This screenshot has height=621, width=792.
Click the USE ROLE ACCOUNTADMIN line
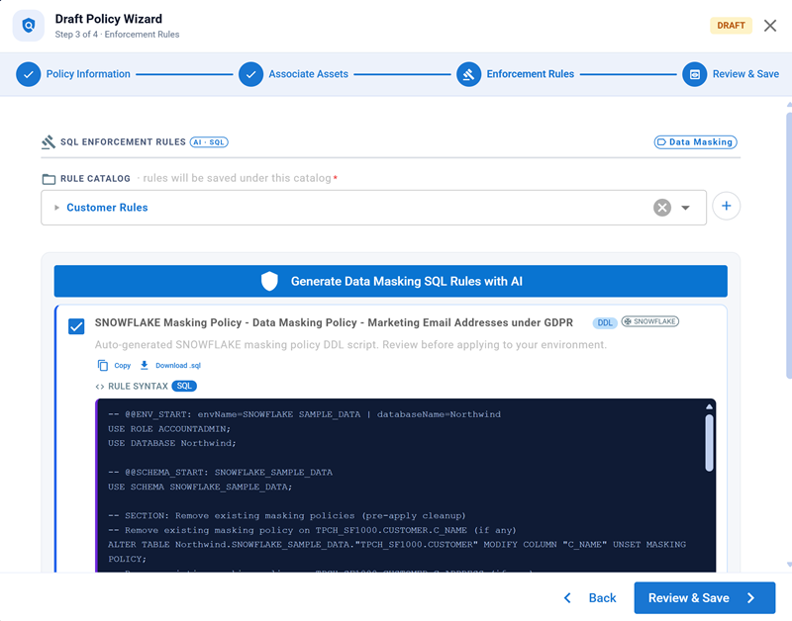pos(169,429)
